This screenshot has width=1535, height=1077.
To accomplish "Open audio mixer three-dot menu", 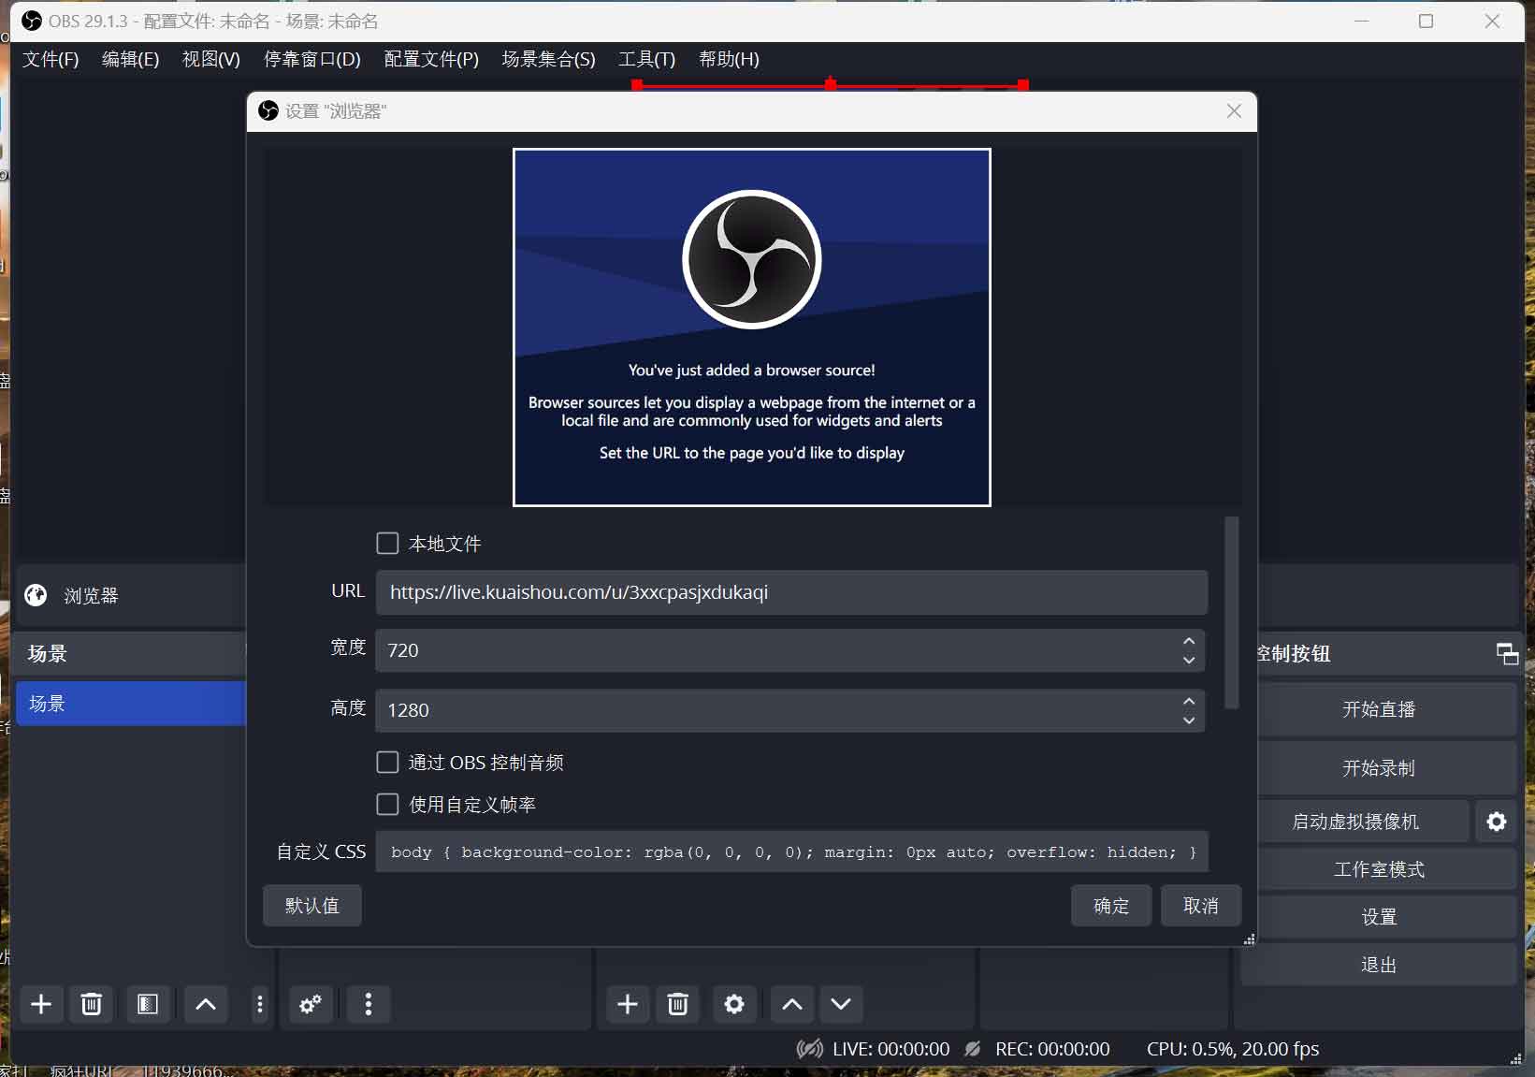I will (x=369, y=1004).
